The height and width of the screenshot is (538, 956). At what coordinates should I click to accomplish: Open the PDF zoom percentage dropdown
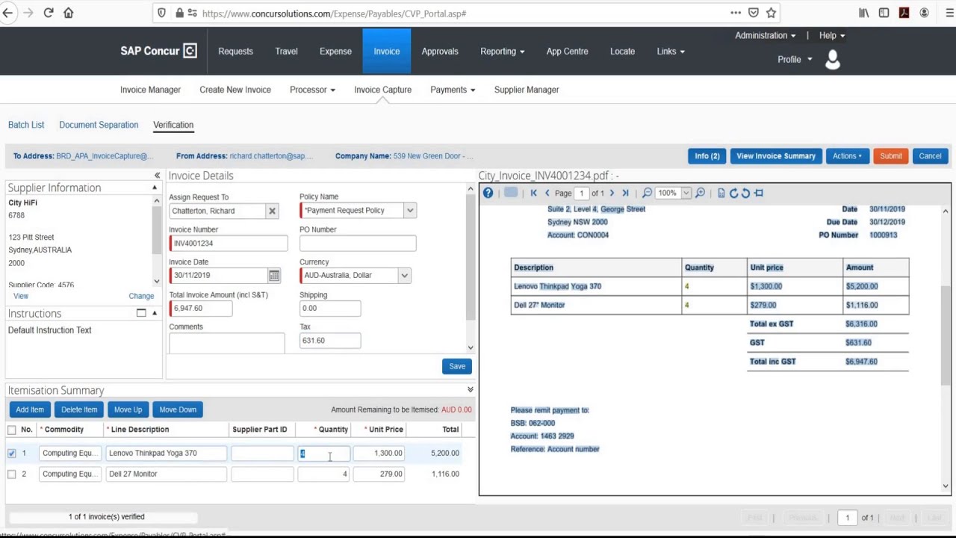click(686, 193)
